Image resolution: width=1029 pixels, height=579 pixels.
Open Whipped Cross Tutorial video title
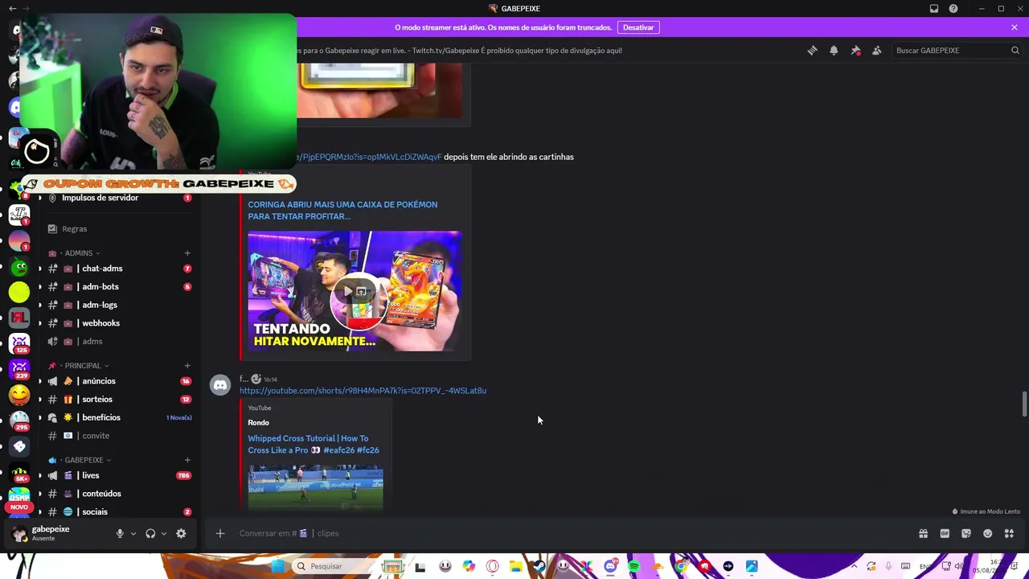314,445
